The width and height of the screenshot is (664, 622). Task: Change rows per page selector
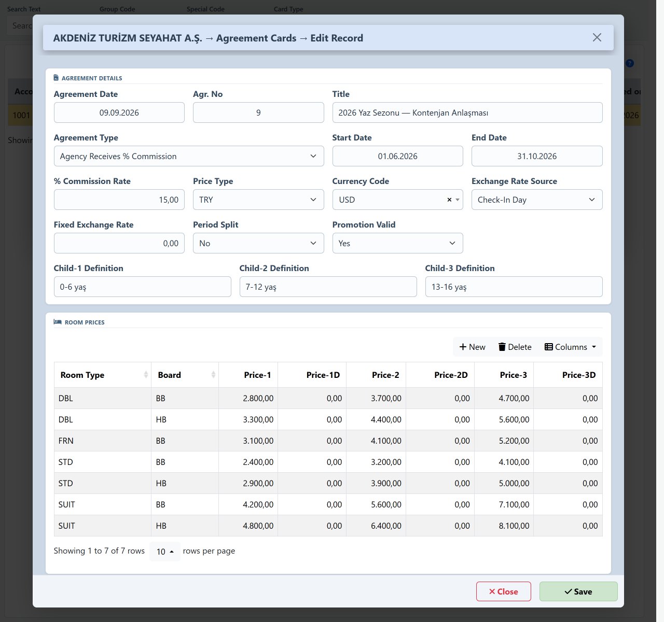coord(165,552)
